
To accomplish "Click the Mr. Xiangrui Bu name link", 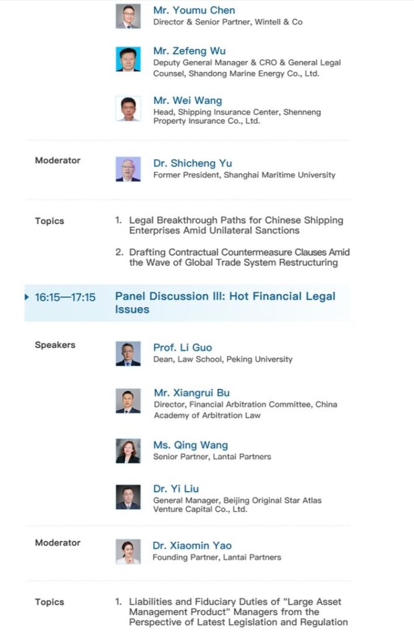I will pyautogui.click(x=192, y=393).
